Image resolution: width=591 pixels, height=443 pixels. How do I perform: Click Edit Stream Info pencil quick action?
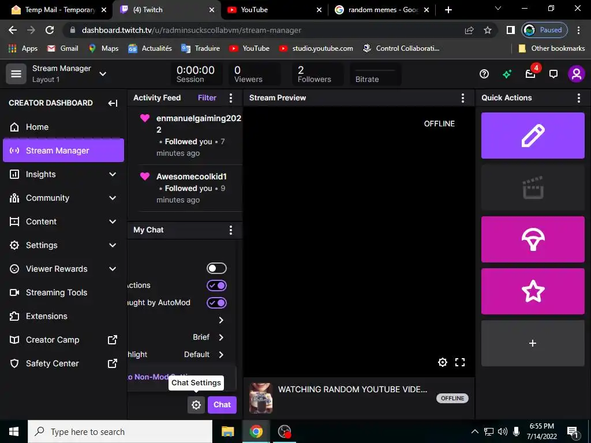tap(533, 136)
